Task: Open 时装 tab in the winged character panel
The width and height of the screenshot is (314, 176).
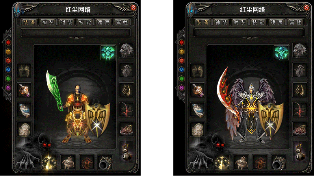Action: tap(240, 22)
